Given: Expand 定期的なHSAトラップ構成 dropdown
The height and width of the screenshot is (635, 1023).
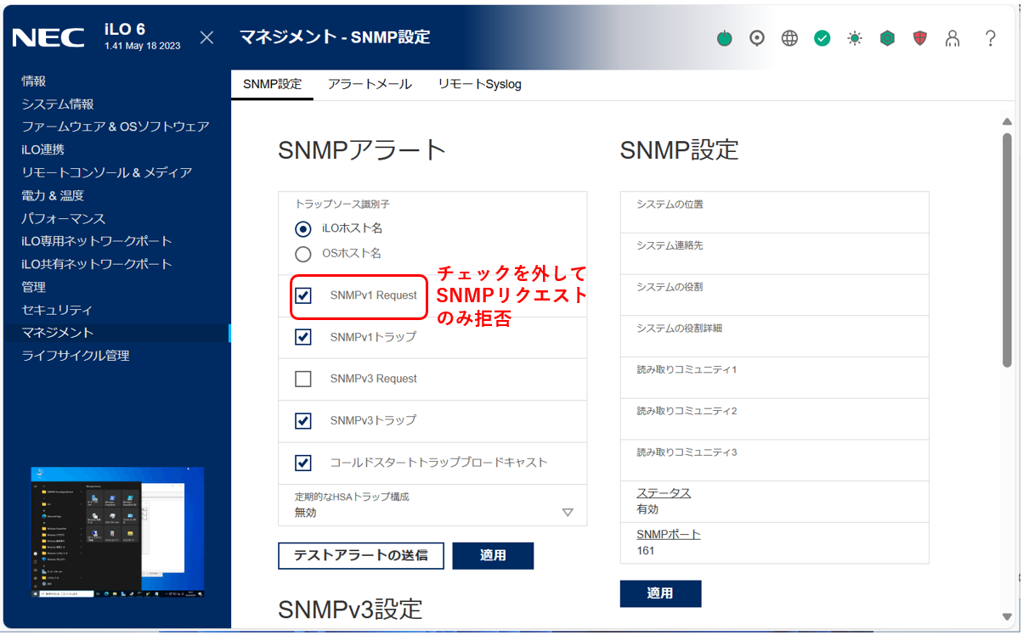Looking at the screenshot, I should click(x=432, y=505).
